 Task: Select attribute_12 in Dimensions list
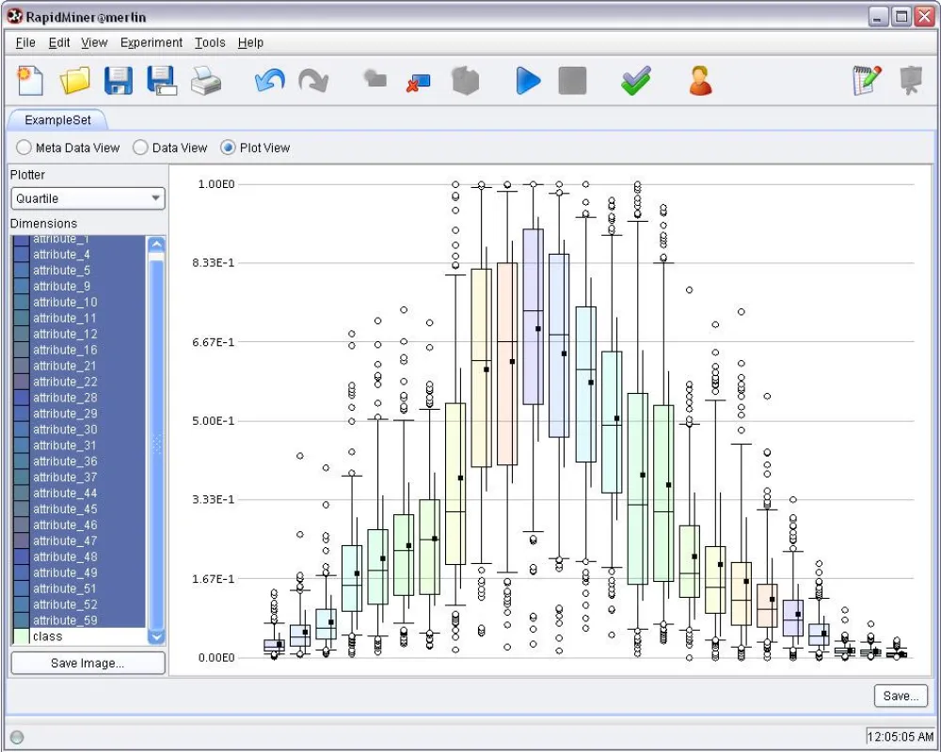[x=79, y=334]
